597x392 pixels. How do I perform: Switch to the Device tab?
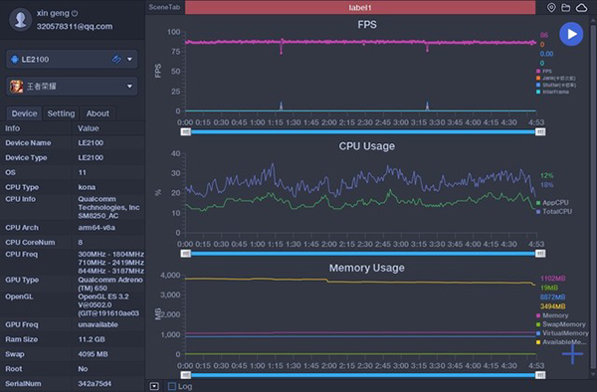coord(24,113)
